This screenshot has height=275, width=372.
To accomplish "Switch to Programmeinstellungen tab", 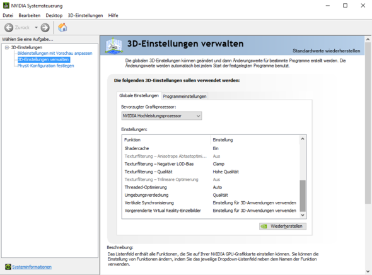I will coord(185,97).
